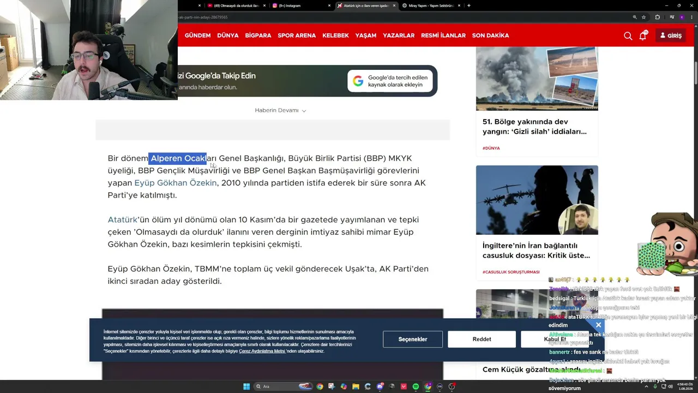The width and height of the screenshot is (698, 393).
Task: Open the Çerez Aydınlatma Metni link
Action: point(262,351)
